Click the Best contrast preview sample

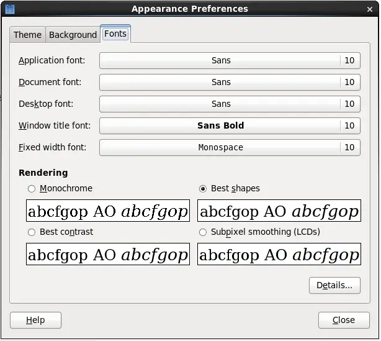click(108, 255)
